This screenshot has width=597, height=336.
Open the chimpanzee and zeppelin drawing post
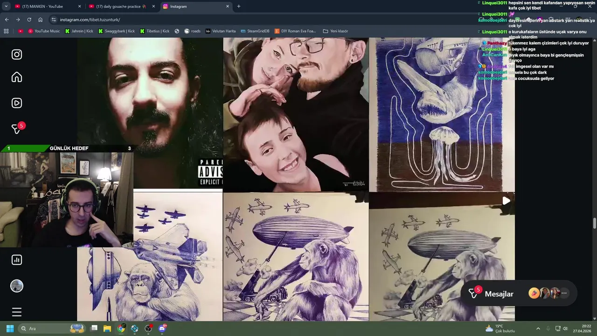pyautogui.click(x=296, y=257)
